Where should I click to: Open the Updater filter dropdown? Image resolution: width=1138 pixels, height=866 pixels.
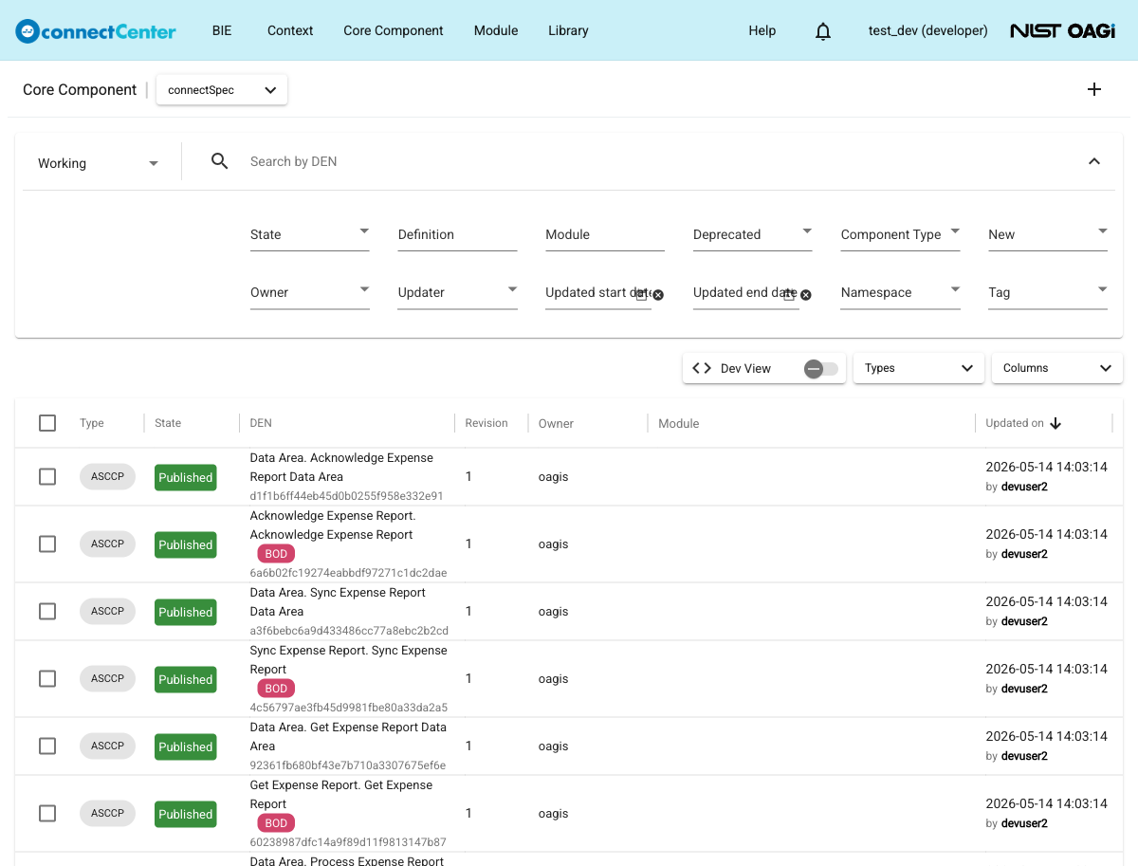pyautogui.click(x=457, y=292)
